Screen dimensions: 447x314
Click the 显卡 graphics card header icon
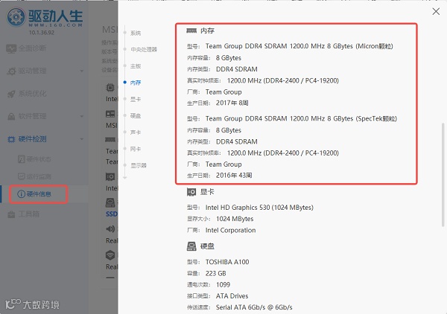[191, 192]
